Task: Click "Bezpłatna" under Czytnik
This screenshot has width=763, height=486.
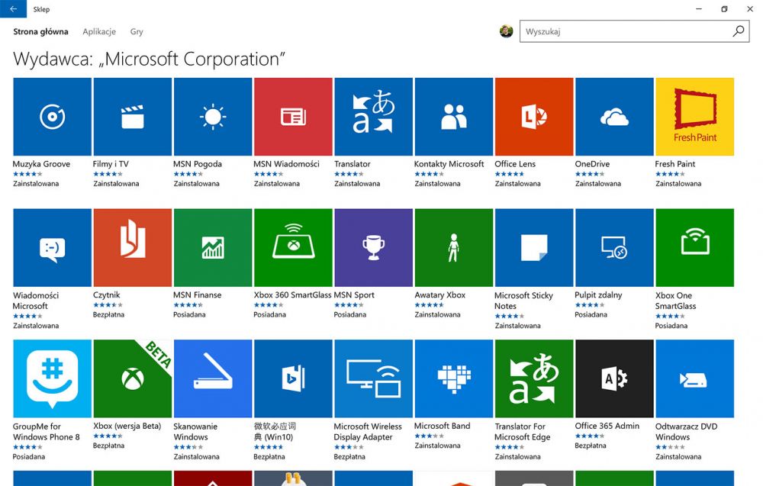Action: tap(108, 315)
